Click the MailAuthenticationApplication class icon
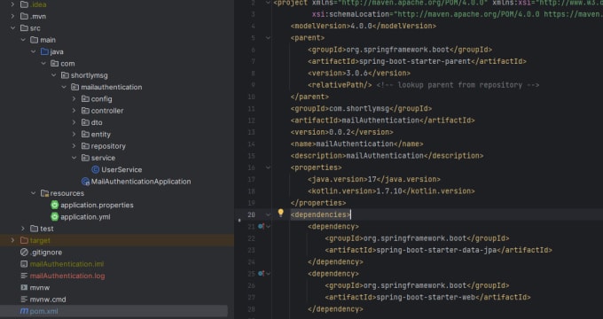 pyautogui.click(x=85, y=182)
